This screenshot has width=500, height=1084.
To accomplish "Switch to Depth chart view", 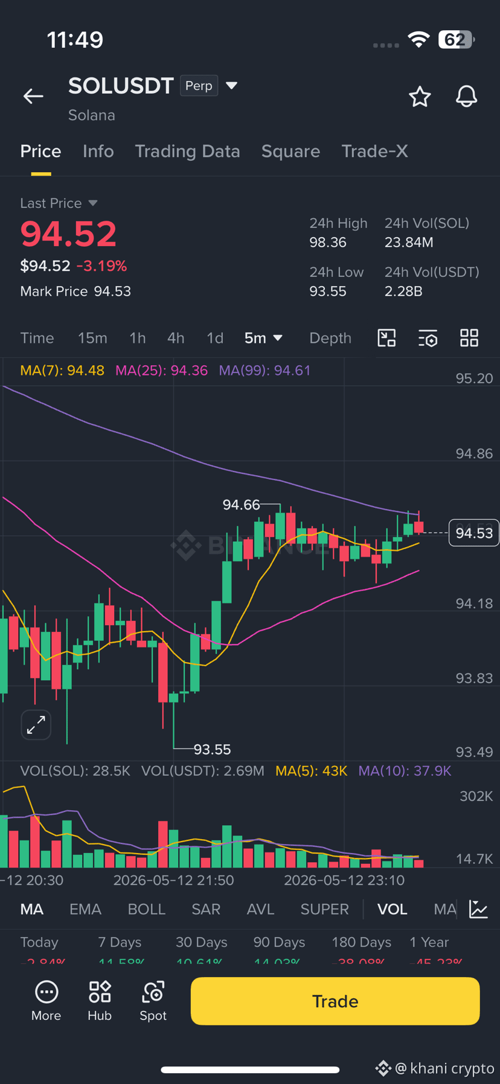I will tap(330, 338).
